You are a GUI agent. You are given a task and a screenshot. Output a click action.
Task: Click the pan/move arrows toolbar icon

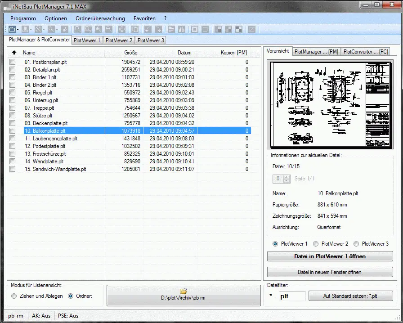tap(122, 29)
